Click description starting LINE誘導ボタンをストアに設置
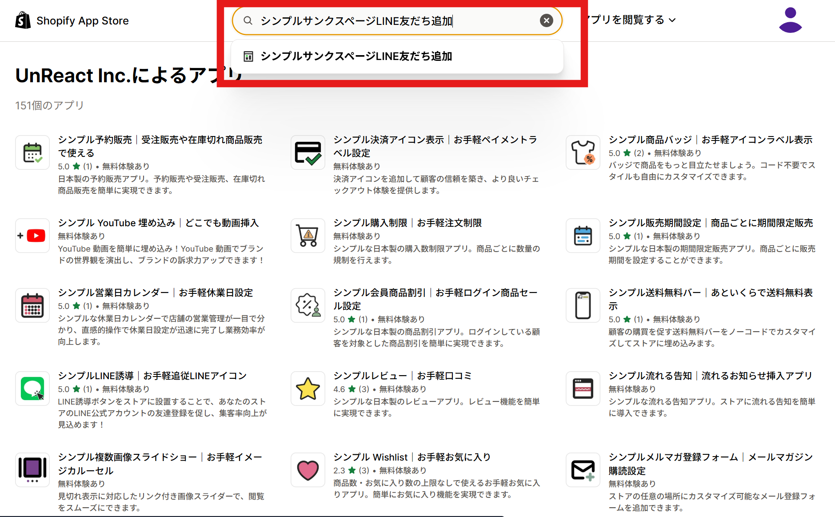Image resolution: width=835 pixels, height=517 pixels. point(162,413)
